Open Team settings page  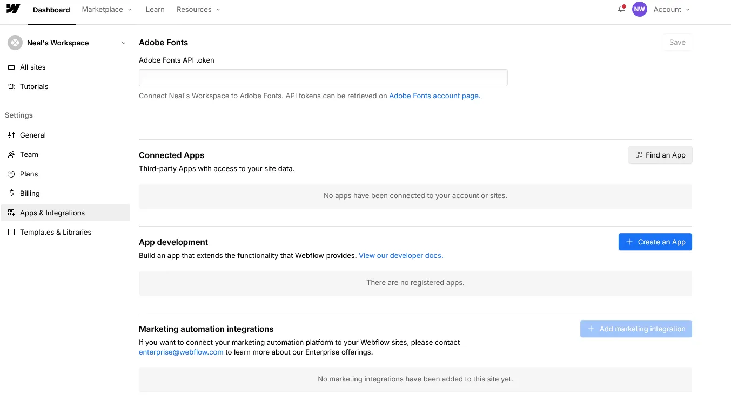29,154
